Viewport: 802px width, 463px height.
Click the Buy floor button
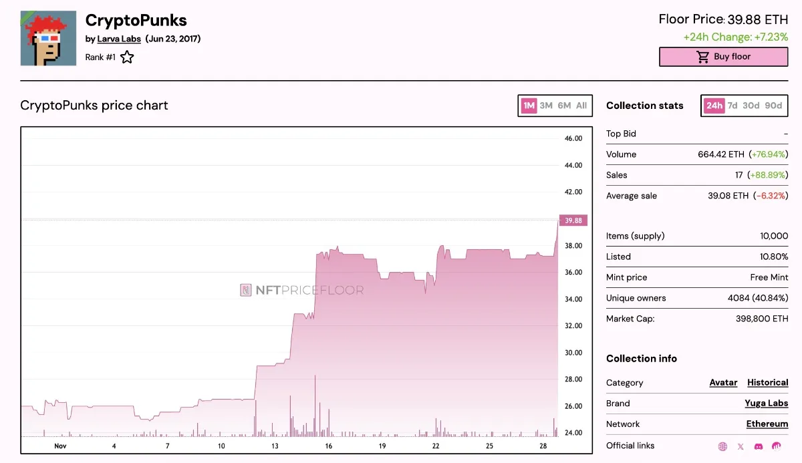coord(723,57)
